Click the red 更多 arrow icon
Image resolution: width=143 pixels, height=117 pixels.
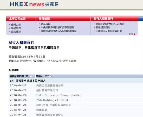point(135,34)
